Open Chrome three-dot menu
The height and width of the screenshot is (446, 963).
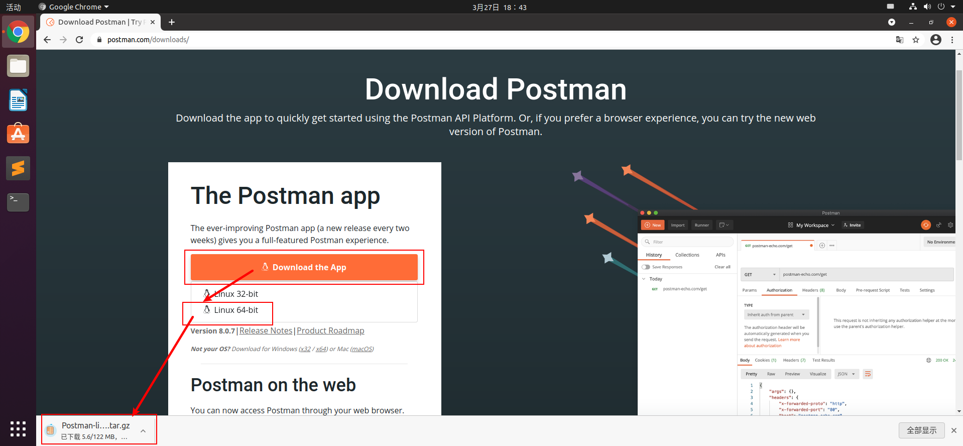(952, 40)
